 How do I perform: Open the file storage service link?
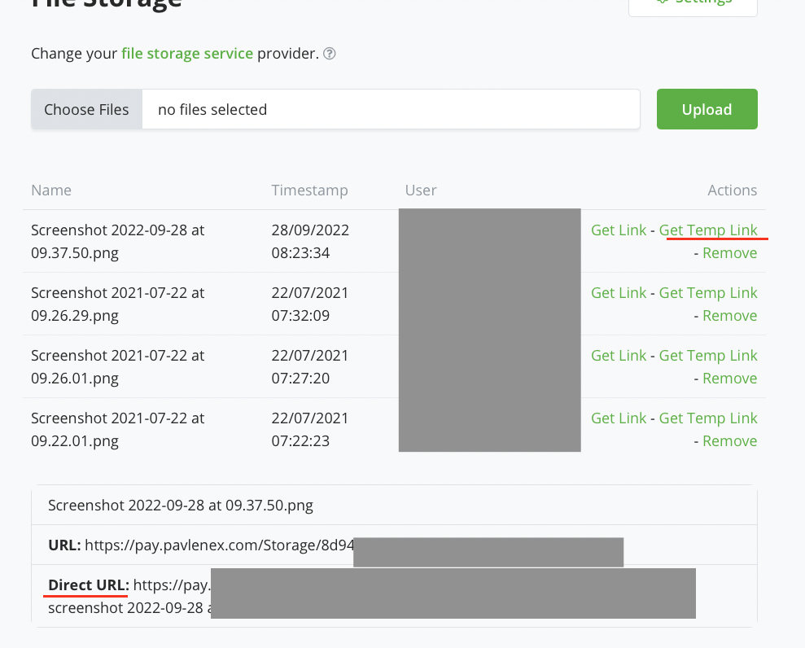[x=187, y=53]
